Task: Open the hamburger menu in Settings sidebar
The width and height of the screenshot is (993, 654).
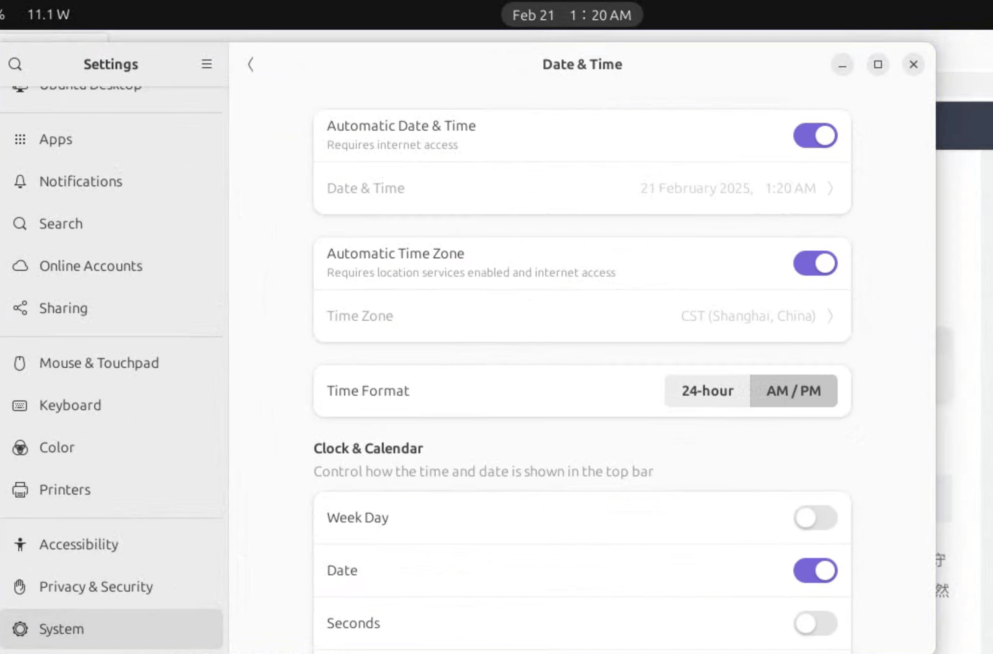Action: coord(206,64)
